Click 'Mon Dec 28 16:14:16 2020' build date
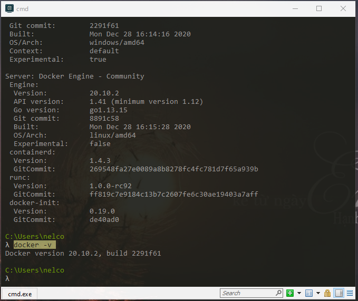 click(x=140, y=34)
